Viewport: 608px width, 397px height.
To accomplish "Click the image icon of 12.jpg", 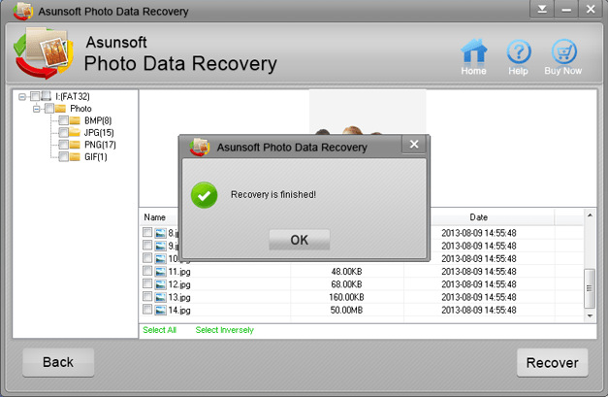I will tap(160, 284).
